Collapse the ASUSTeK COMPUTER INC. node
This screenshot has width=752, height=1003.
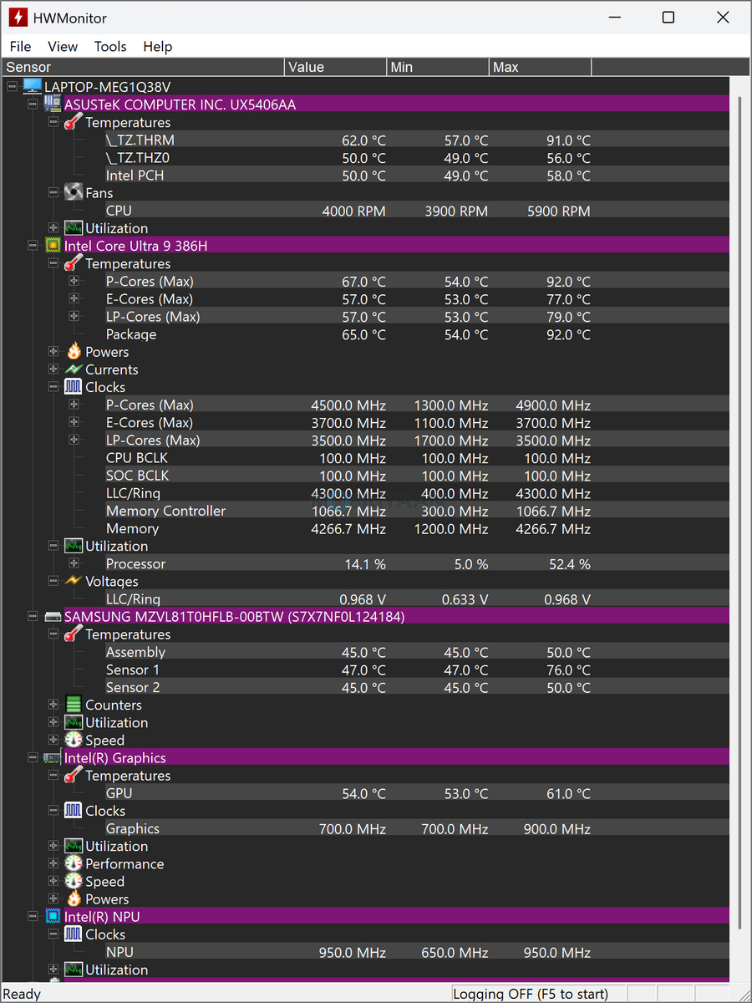pos(33,104)
